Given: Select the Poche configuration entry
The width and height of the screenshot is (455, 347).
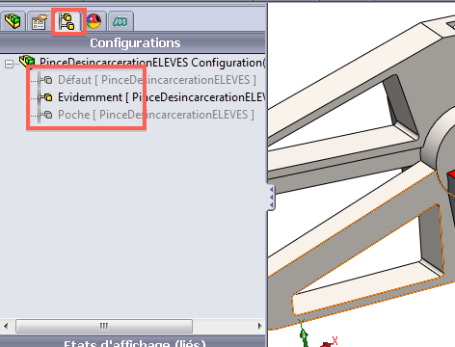Looking at the screenshot, I should (156, 115).
